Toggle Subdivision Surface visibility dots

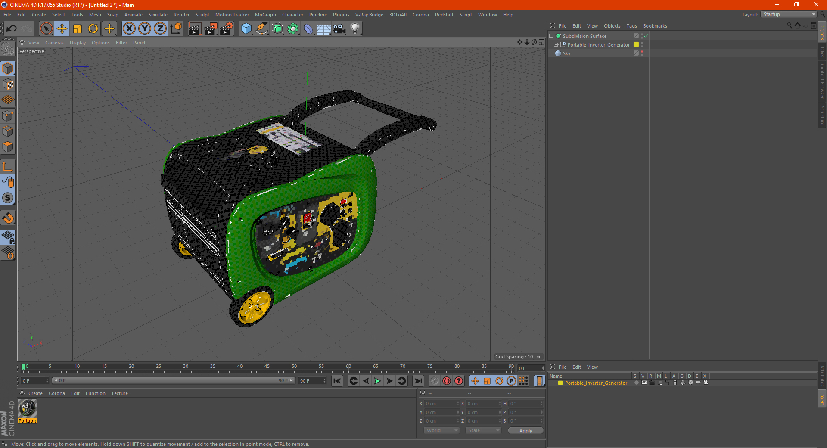[x=642, y=36]
